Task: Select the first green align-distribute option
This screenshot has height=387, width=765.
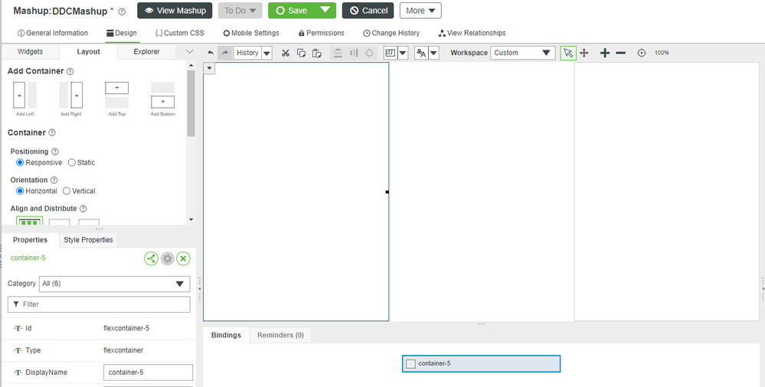Action: coord(29,222)
